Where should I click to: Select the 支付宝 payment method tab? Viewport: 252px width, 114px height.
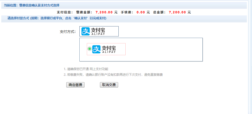99,31
